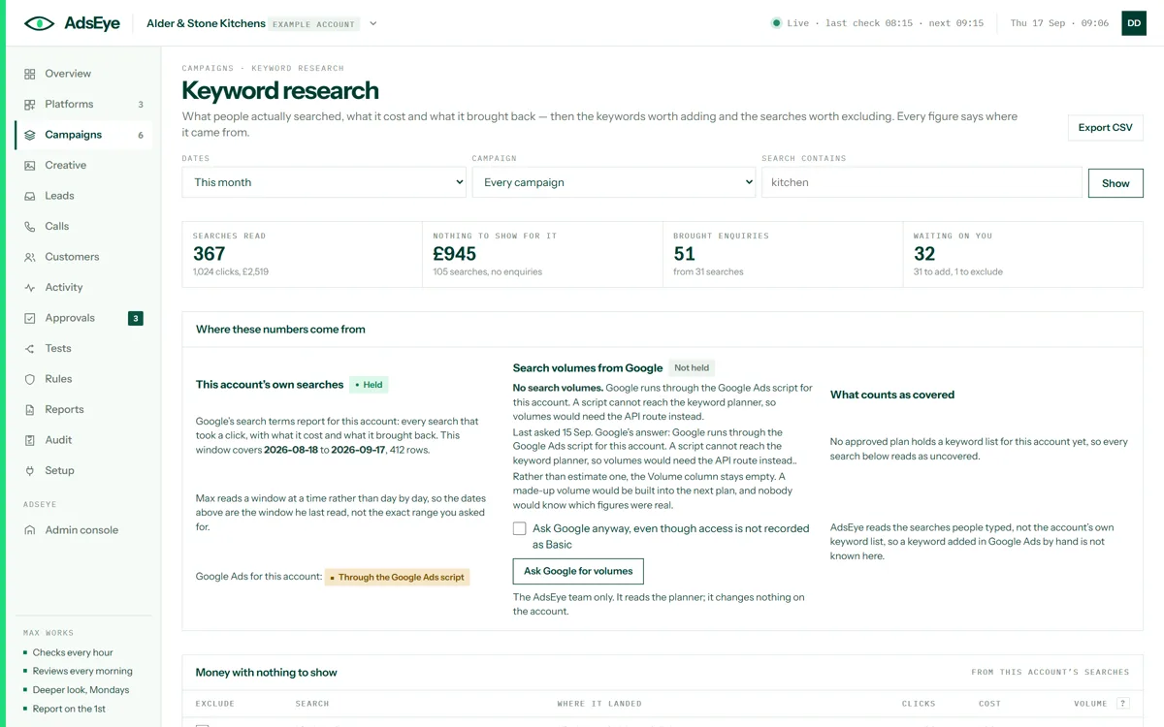The image size is (1164, 727).
Task: Click the Campaigns count 6
Action: tap(141, 136)
